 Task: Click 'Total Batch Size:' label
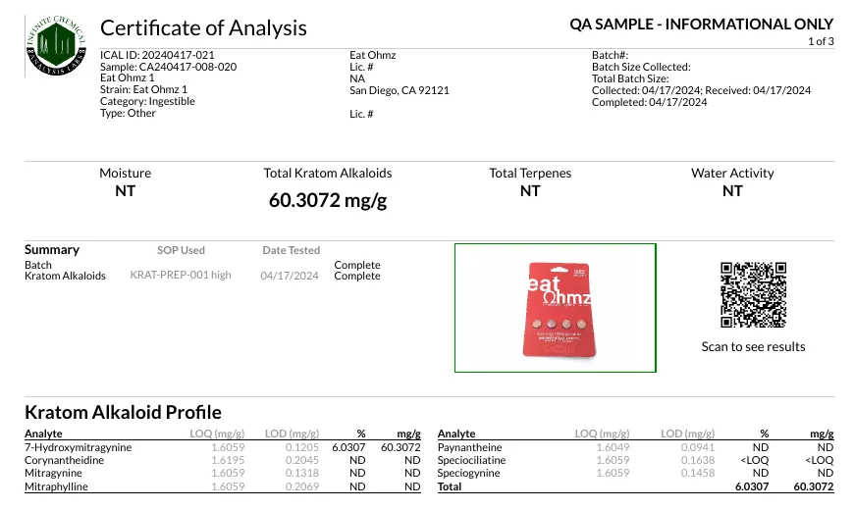(x=630, y=78)
